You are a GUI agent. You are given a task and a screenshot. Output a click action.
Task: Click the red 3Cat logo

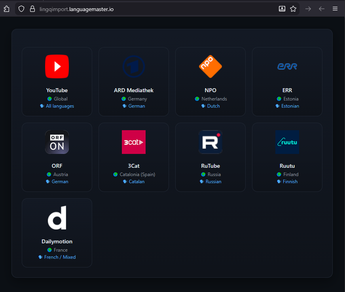click(134, 142)
